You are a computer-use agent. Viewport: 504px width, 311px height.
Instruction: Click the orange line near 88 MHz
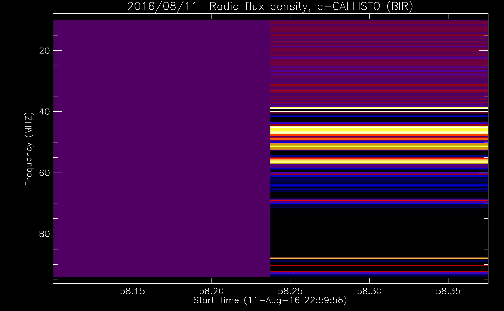pyautogui.click(x=379, y=258)
